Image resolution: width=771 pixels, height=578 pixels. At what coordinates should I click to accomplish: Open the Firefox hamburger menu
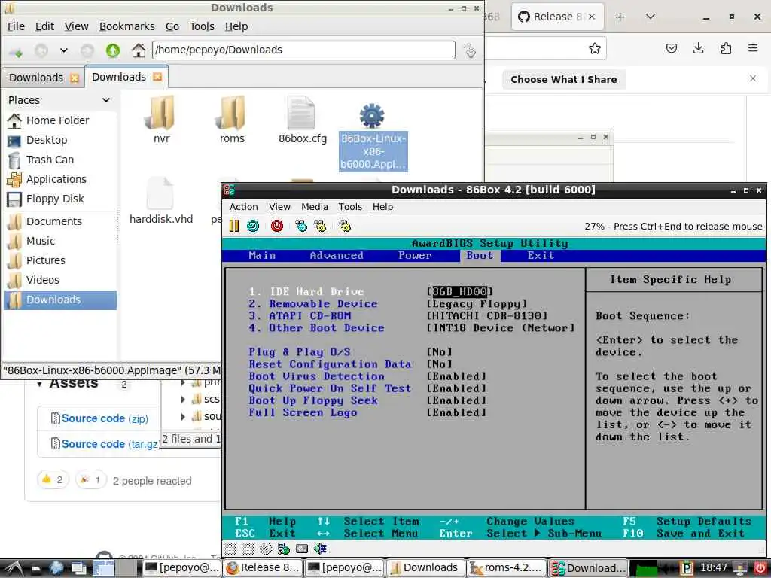click(x=753, y=48)
